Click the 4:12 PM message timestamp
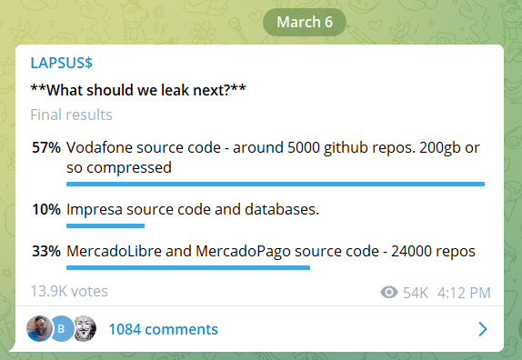Image resolution: width=522 pixels, height=360 pixels. click(464, 293)
